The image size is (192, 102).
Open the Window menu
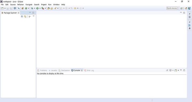click(56, 5)
